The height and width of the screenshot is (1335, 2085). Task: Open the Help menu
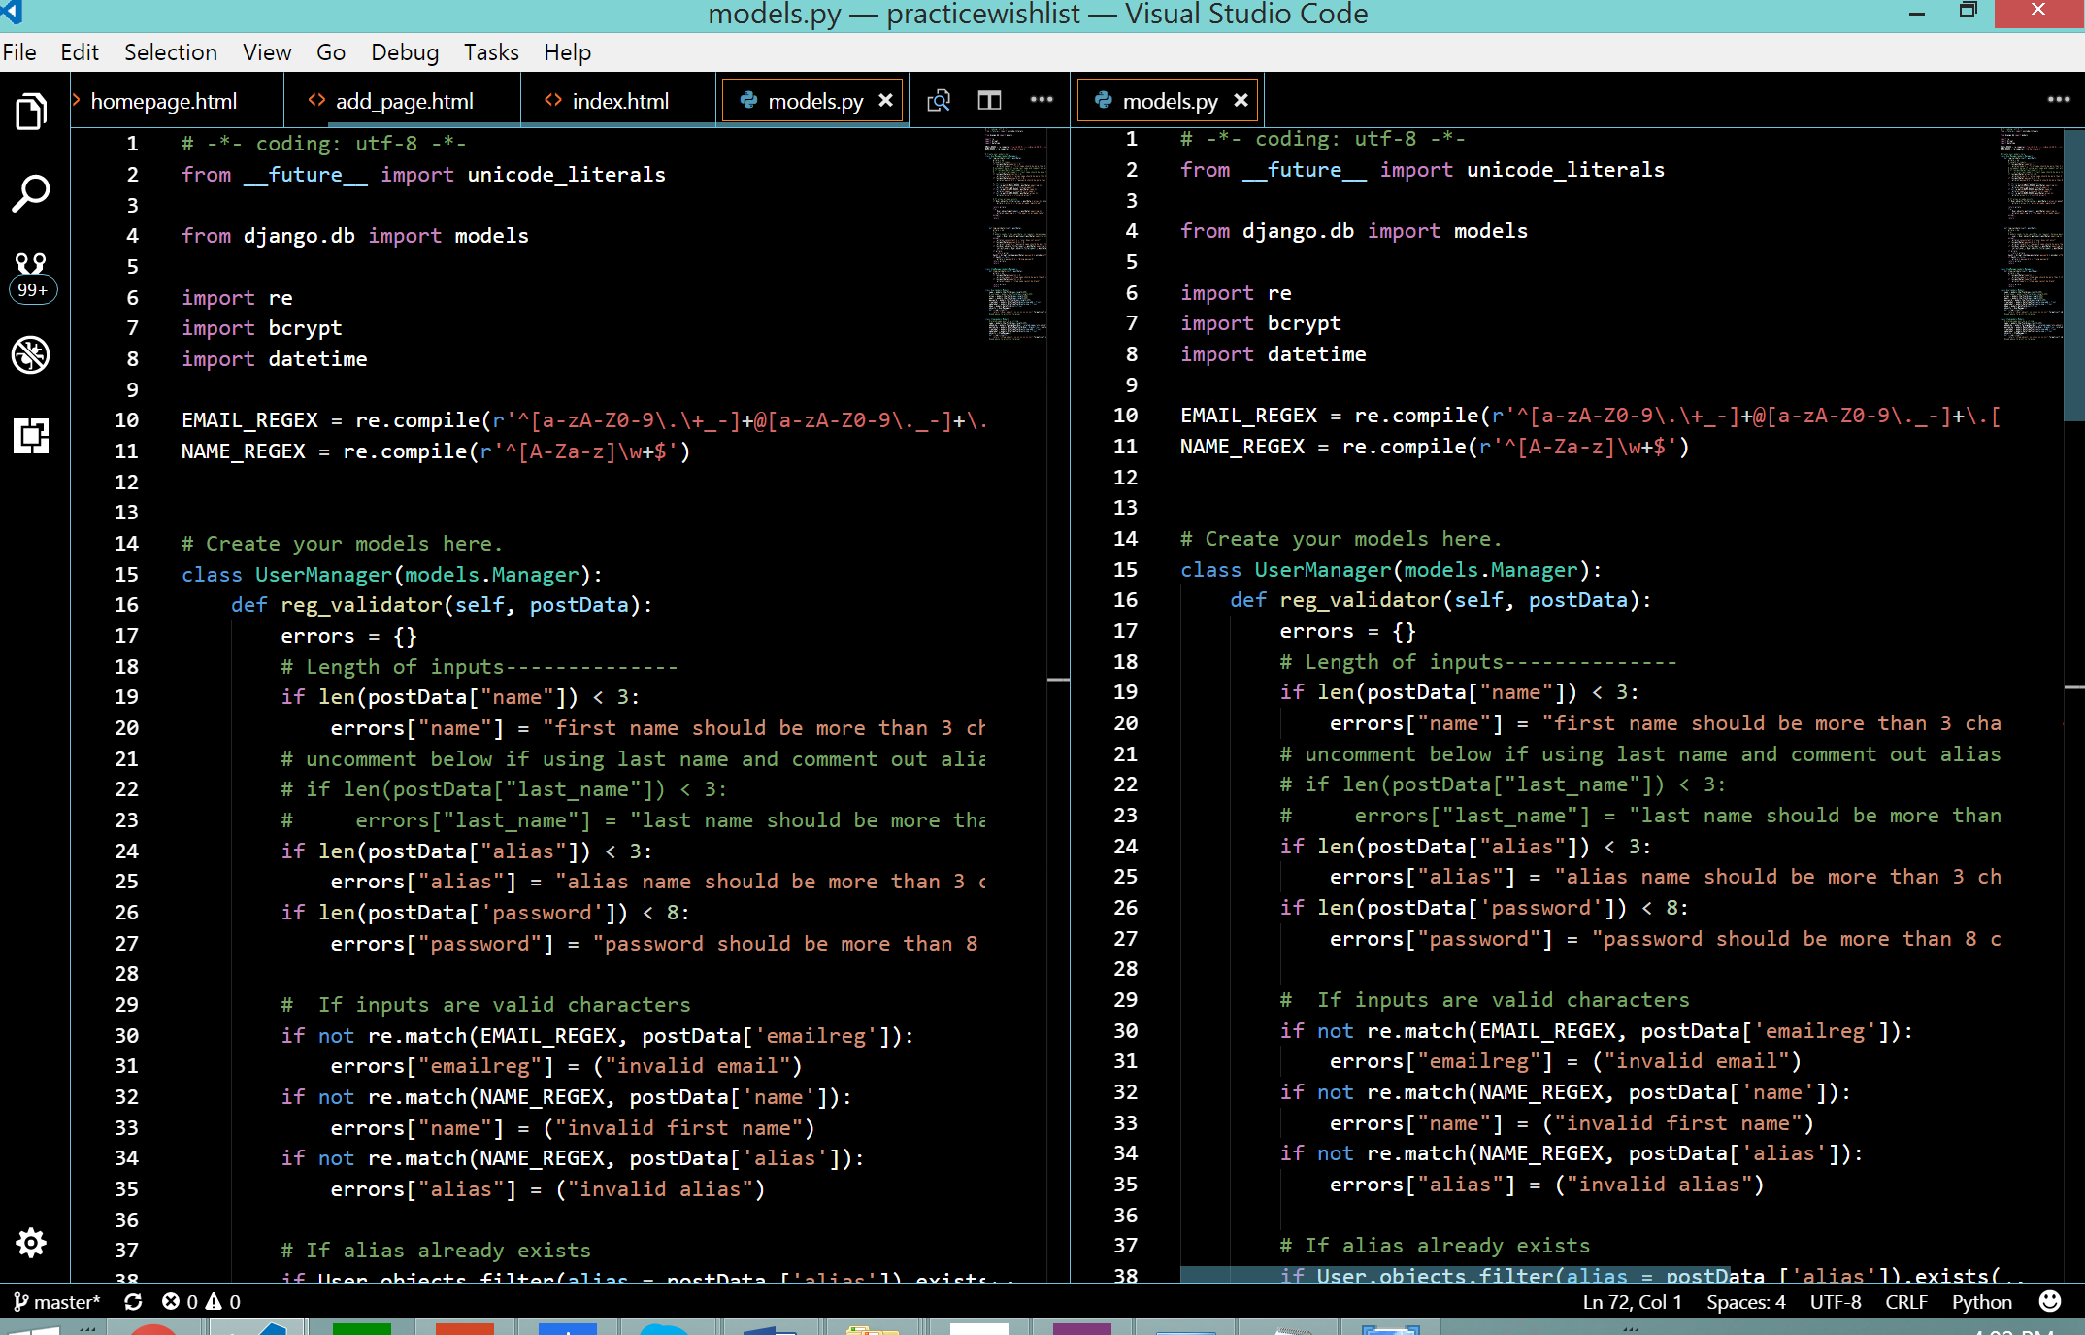[567, 52]
